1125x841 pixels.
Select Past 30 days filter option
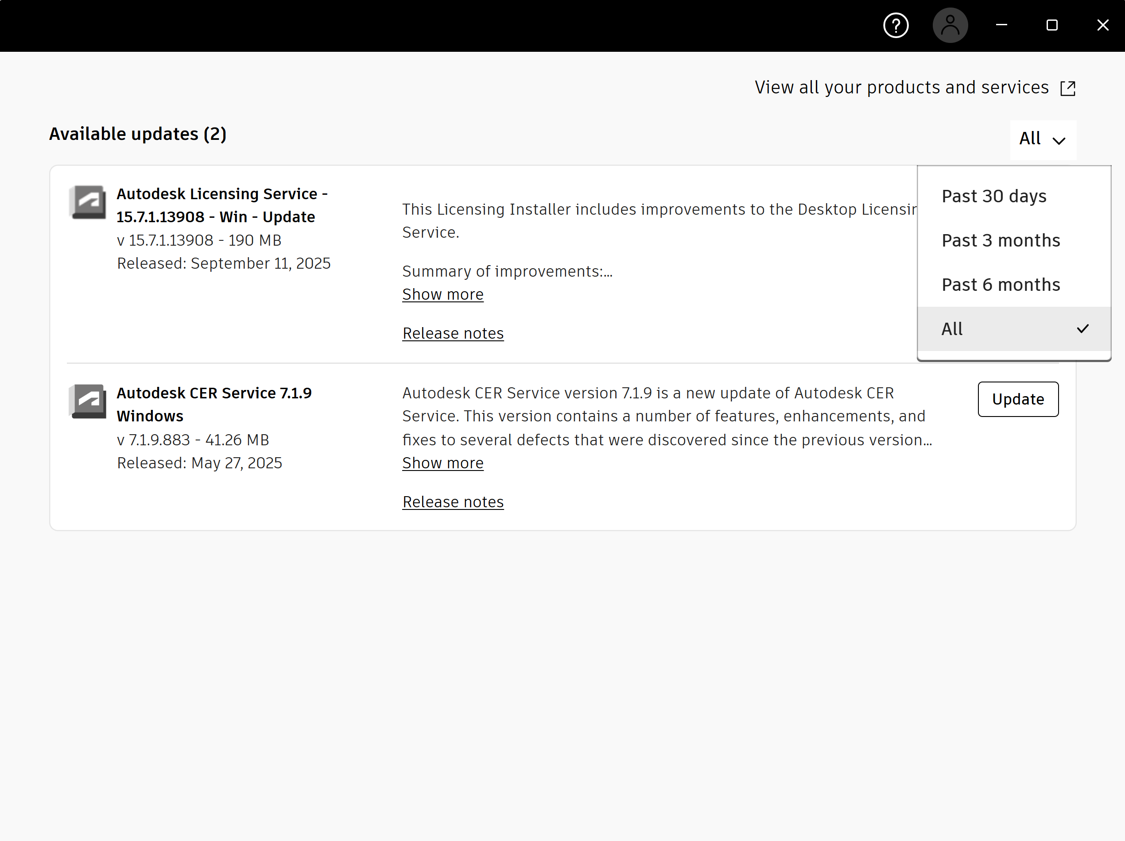(994, 196)
